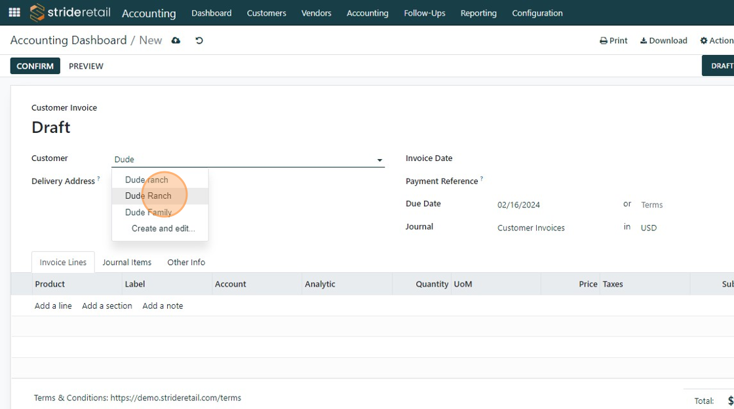Click 'Add a section' link
734x409 pixels.
pos(107,306)
